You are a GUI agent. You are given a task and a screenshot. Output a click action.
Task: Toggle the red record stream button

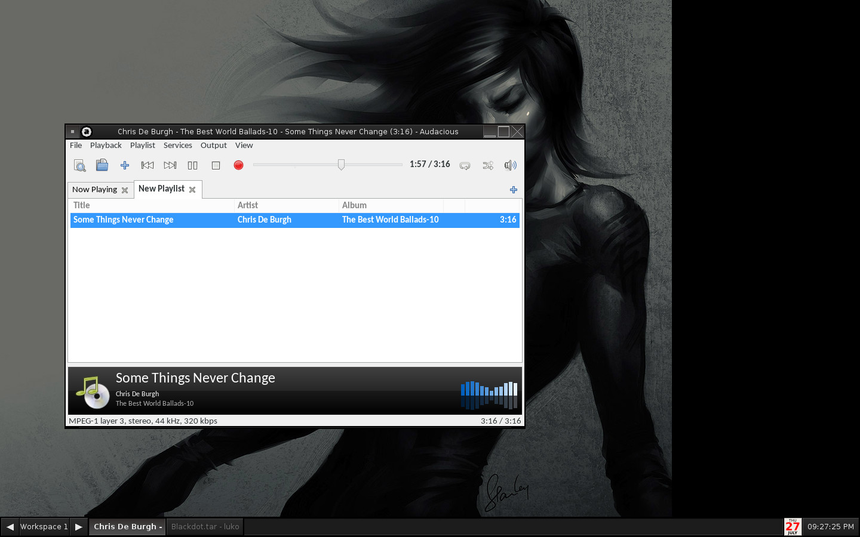[x=238, y=165]
